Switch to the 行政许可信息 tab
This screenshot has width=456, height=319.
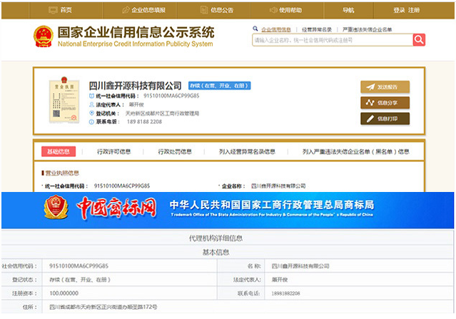pyautogui.click(x=114, y=151)
